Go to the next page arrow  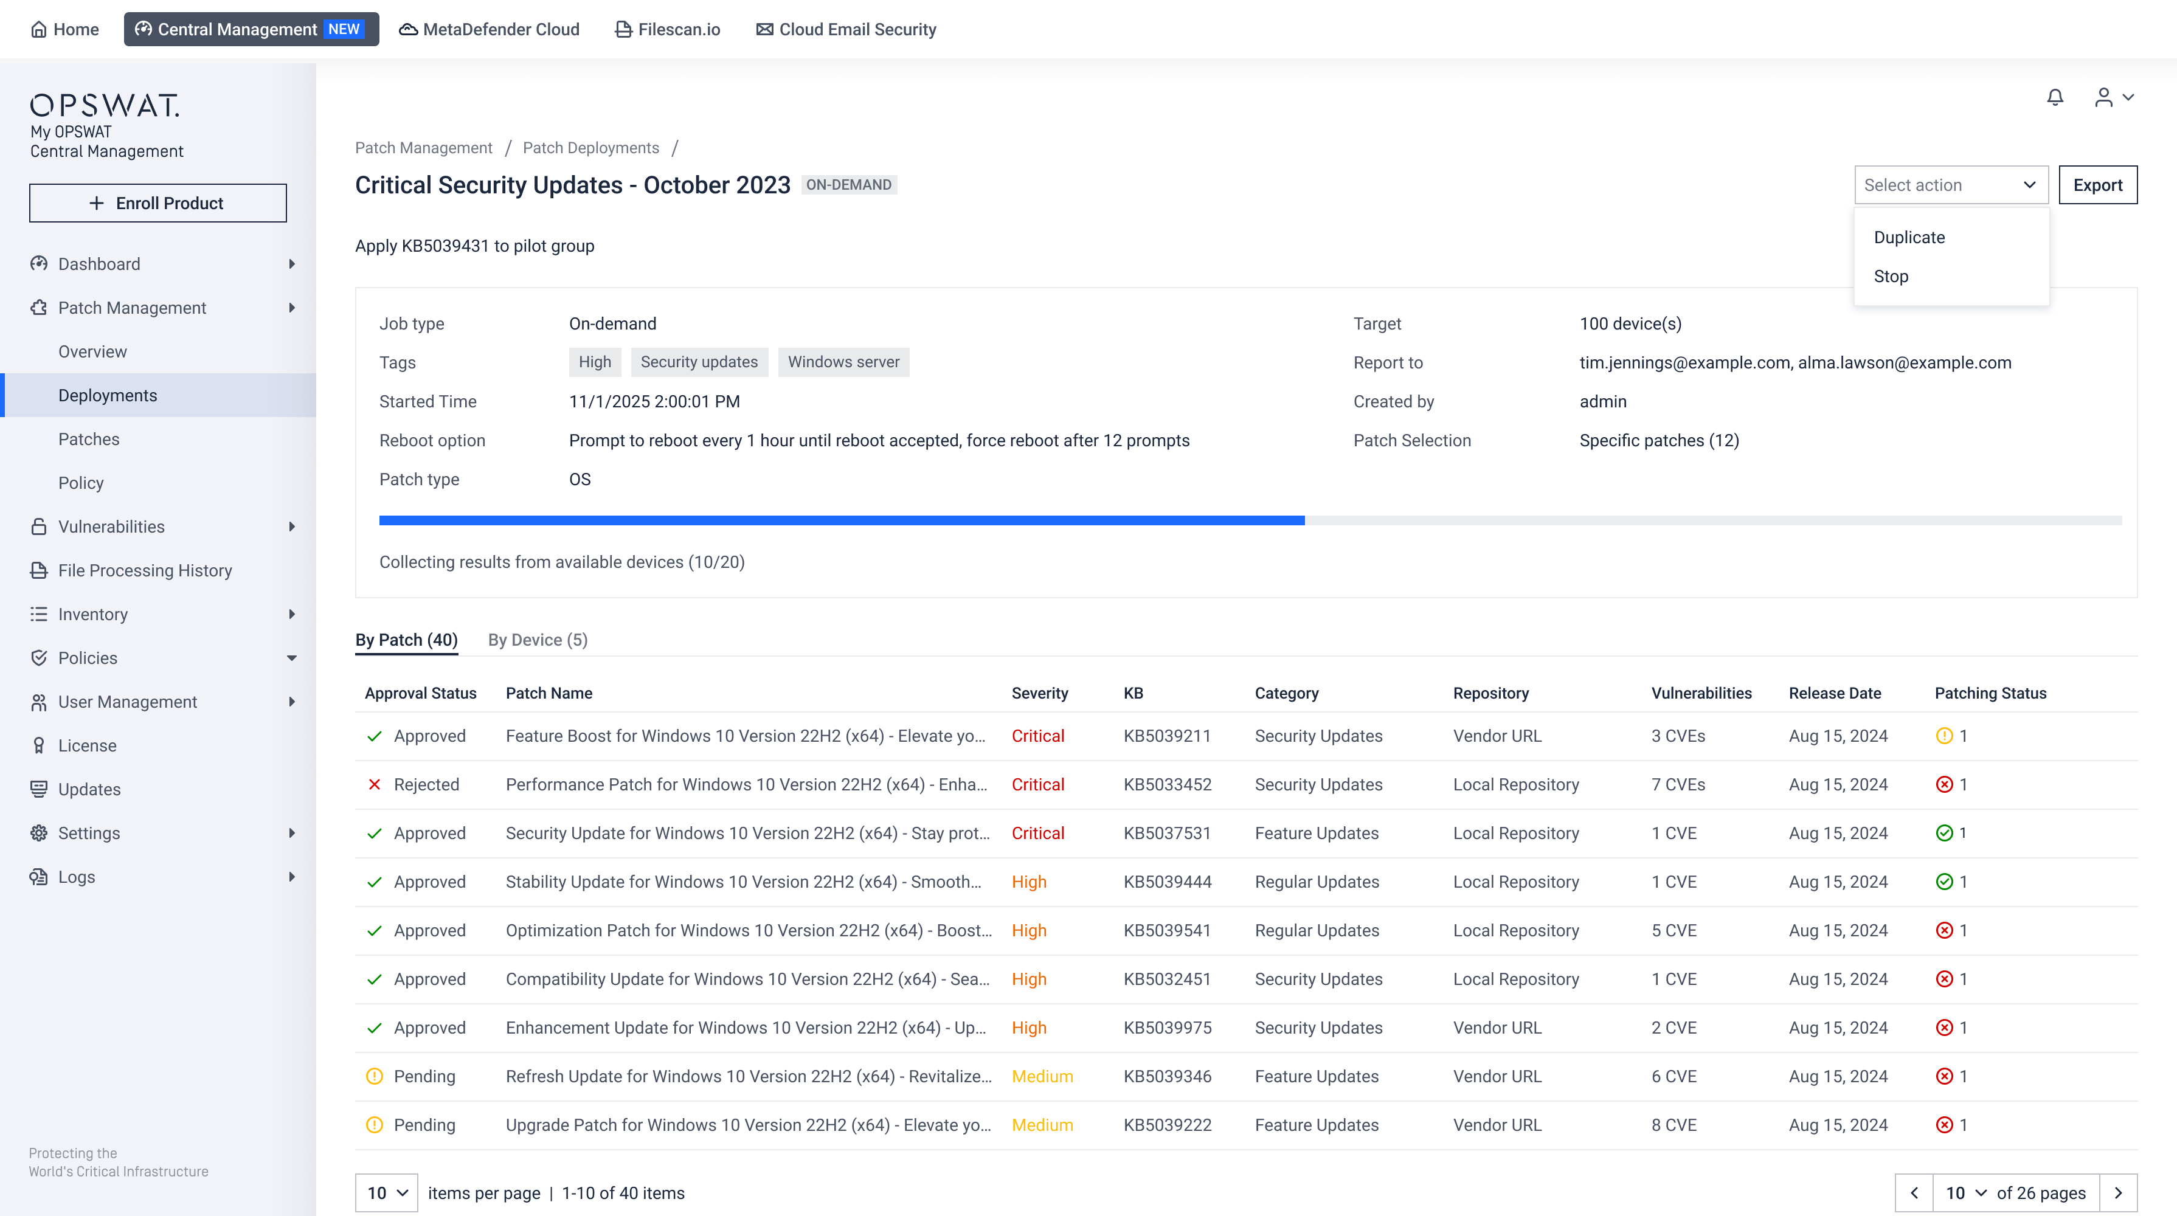tap(2118, 1192)
